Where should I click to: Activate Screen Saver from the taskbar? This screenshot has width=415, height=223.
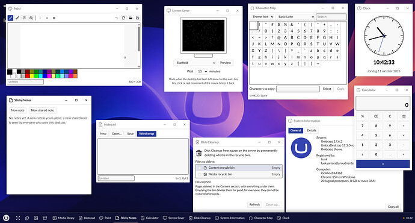point(174,218)
